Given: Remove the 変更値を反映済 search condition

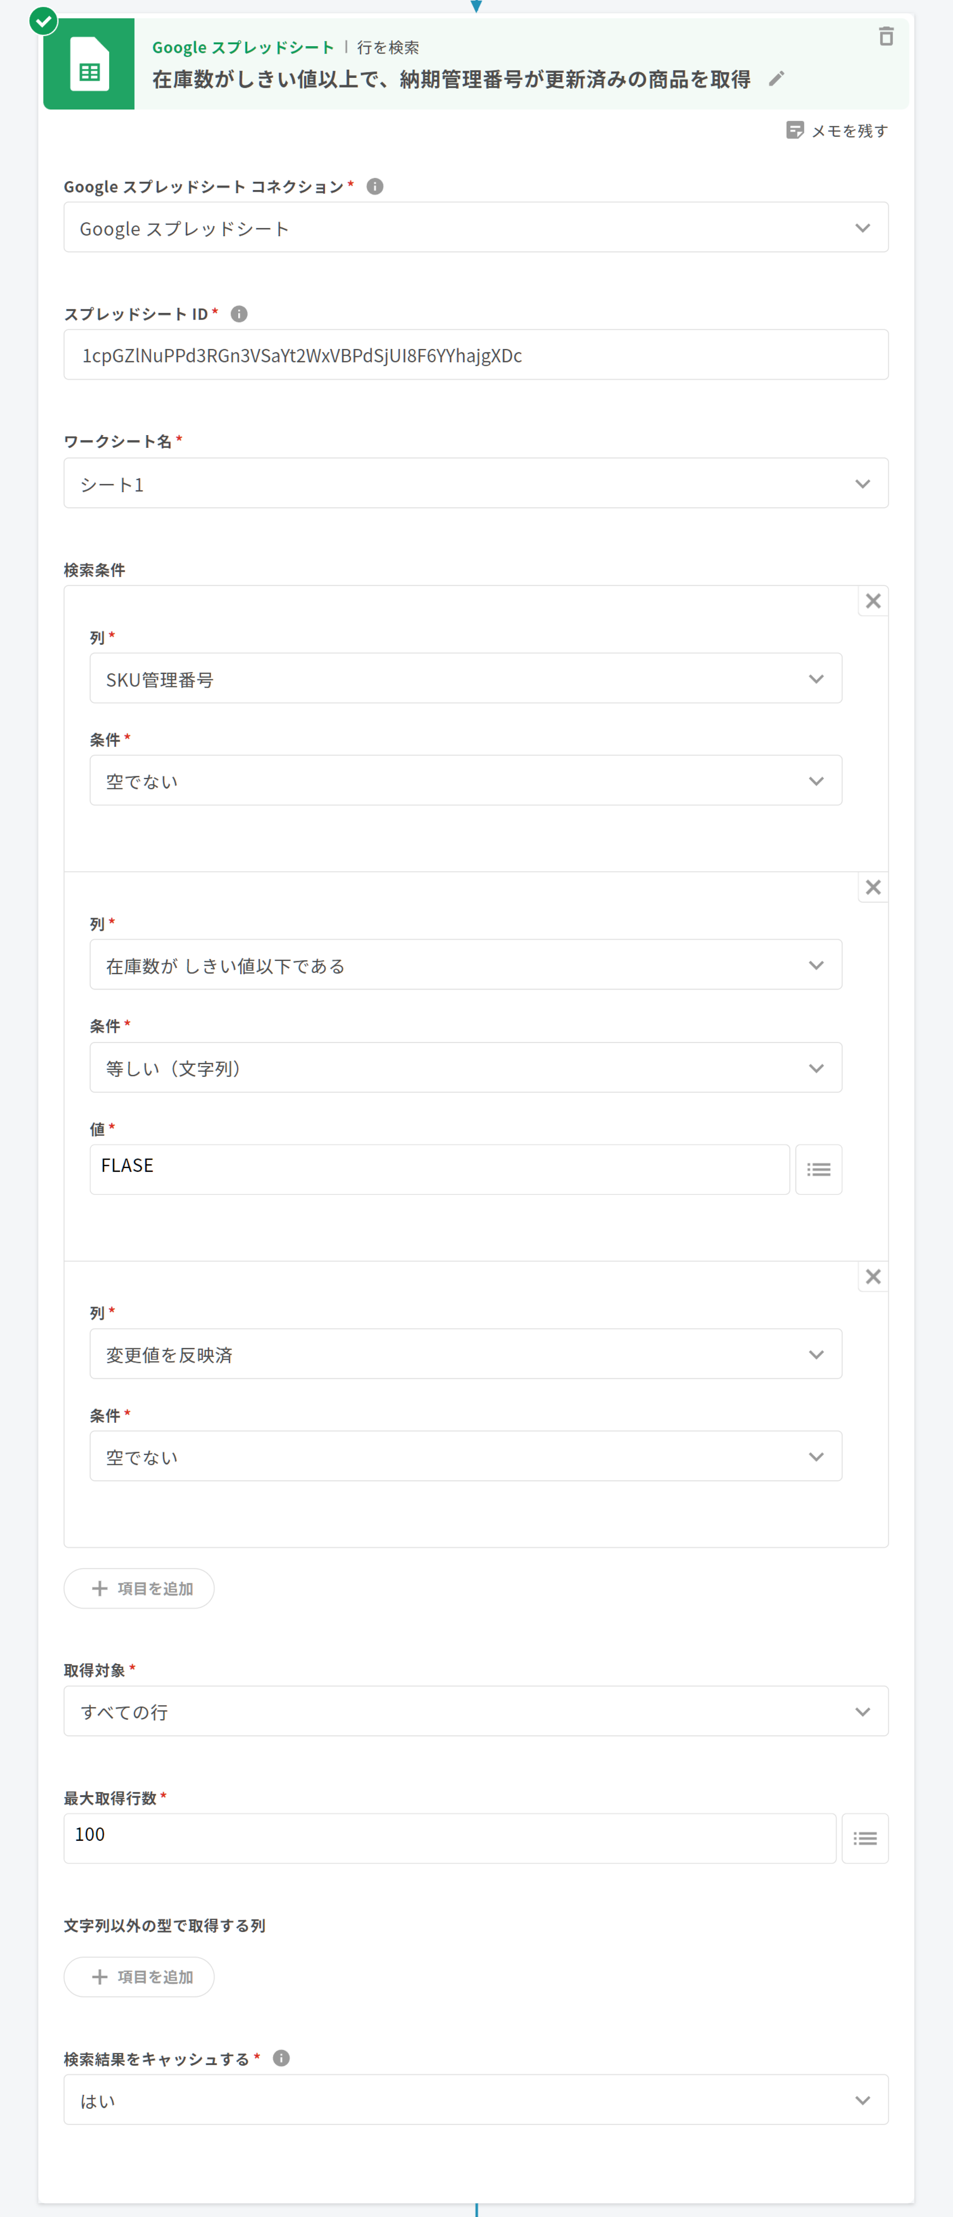Looking at the screenshot, I should [x=873, y=1277].
